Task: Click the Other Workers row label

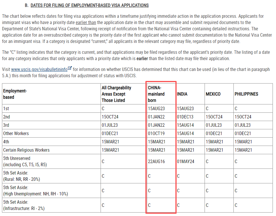Action: click(x=16, y=133)
